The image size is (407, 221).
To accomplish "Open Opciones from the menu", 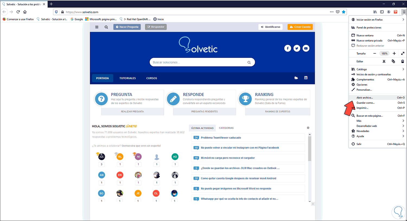I will point(378,85).
